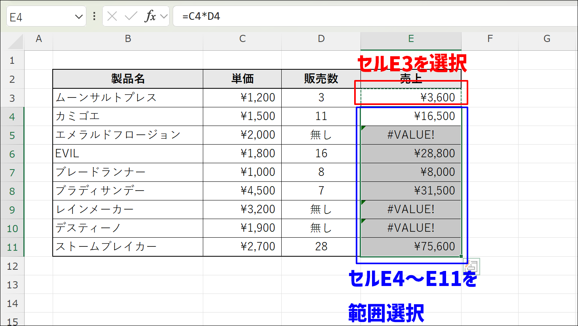This screenshot has width=578, height=326.
Task: Click the fill handle at the corner of E11
Action: coord(460,255)
